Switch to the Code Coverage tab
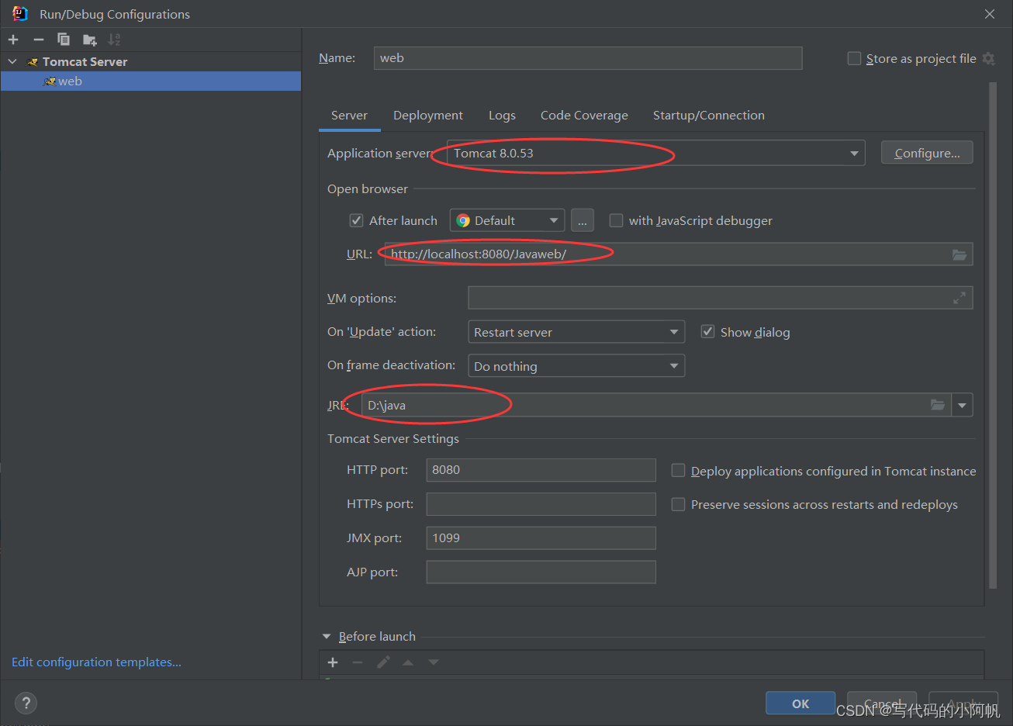The height and width of the screenshot is (726, 1013). pyautogui.click(x=584, y=116)
